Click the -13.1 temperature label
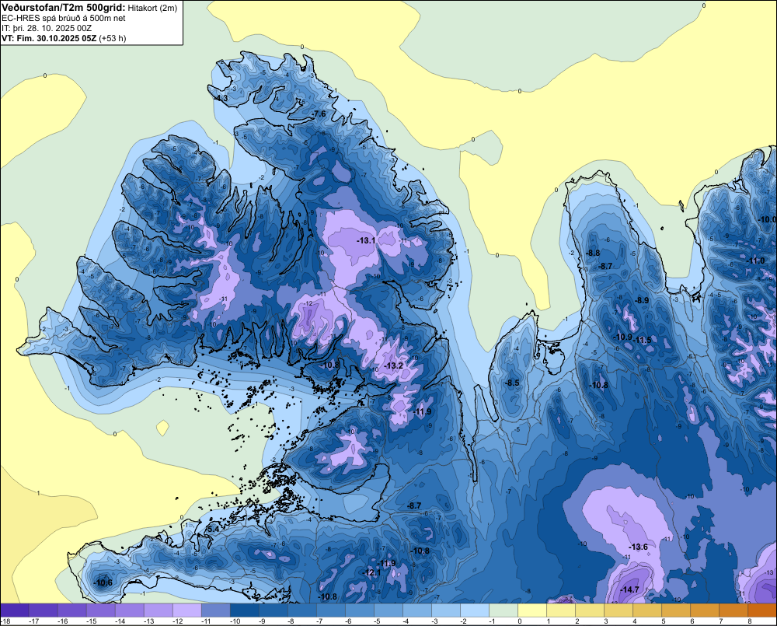Screen dimensions: 777x626 tap(366, 240)
